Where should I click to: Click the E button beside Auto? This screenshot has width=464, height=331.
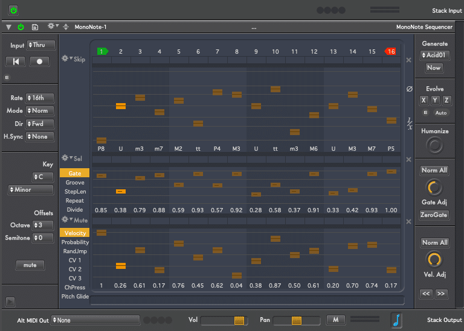[x=425, y=113]
